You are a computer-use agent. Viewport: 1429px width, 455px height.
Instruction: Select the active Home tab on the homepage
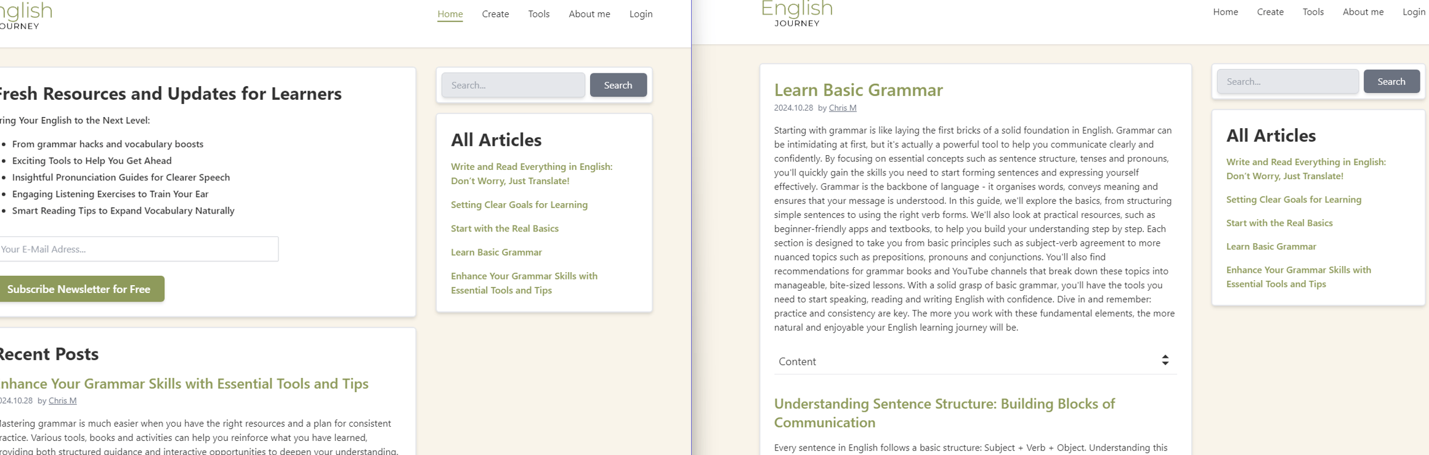tap(450, 14)
